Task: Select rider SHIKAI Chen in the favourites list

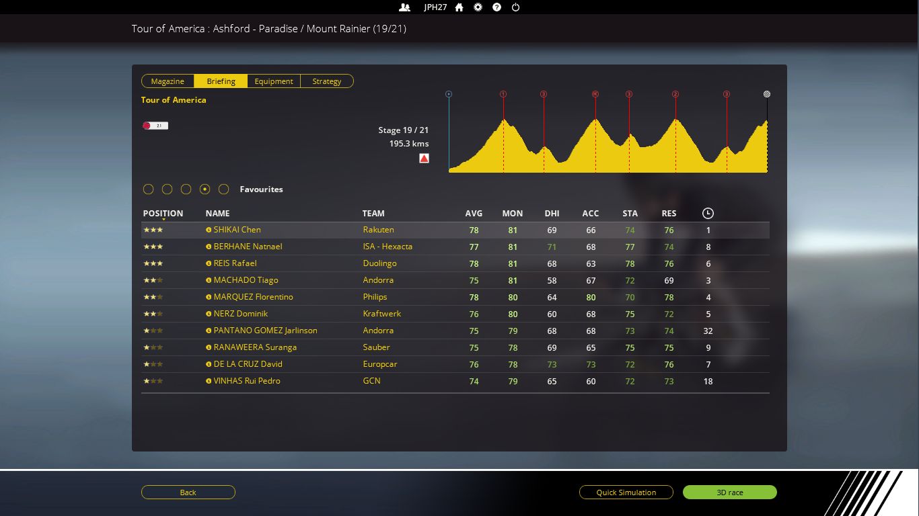Action: tap(237, 230)
